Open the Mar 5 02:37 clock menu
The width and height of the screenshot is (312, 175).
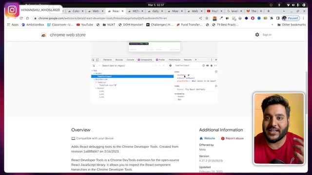[x=156, y=5]
